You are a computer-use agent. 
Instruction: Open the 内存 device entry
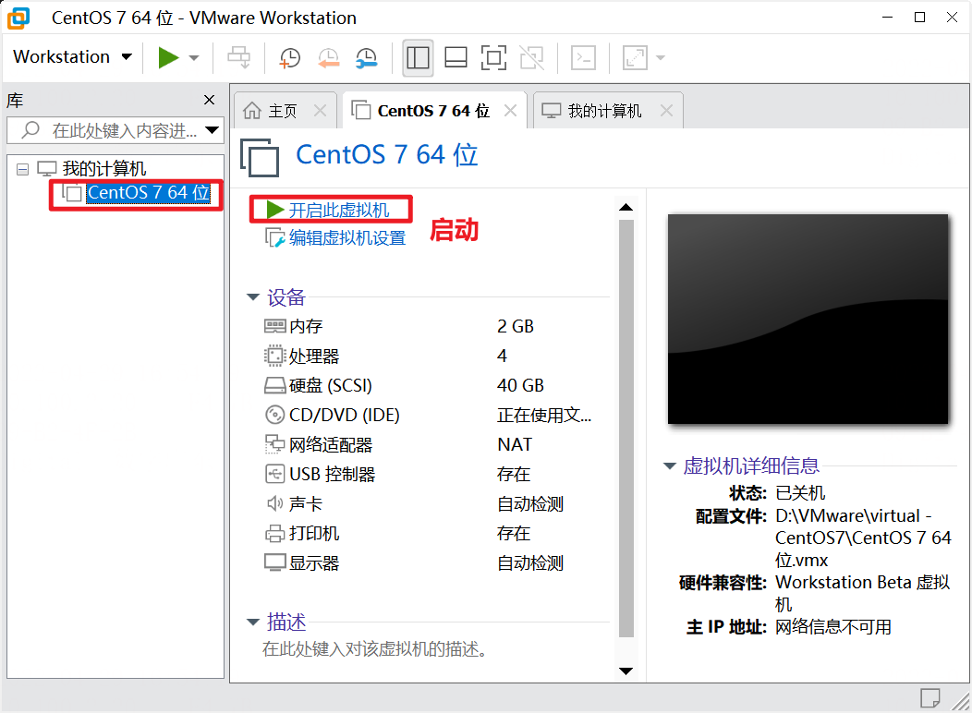[306, 326]
